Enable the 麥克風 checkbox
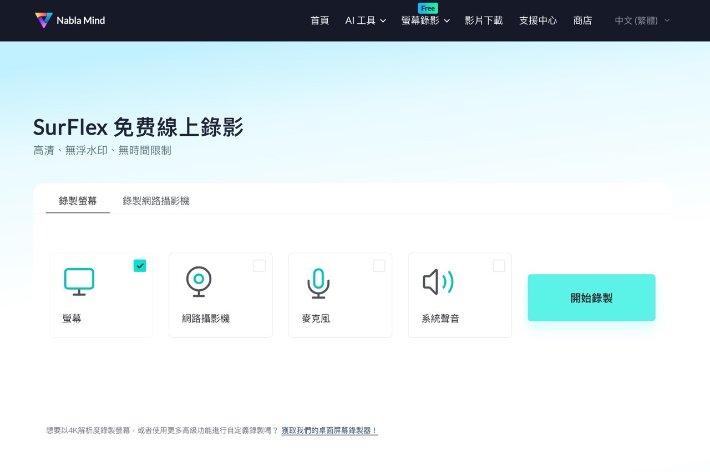Viewport: 710px width, 472px height. coord(379,266)
